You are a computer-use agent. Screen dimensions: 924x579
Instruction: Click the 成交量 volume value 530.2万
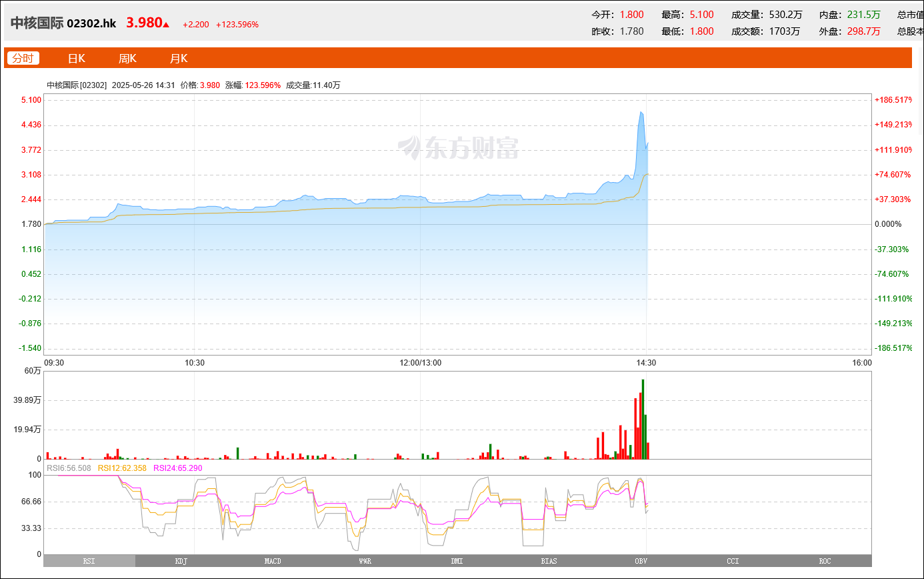785,14
